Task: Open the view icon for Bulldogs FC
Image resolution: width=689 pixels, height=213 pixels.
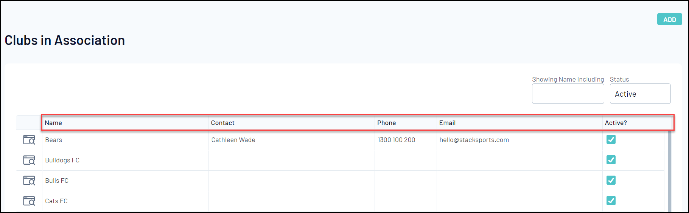Action: [x=29, y=160]
